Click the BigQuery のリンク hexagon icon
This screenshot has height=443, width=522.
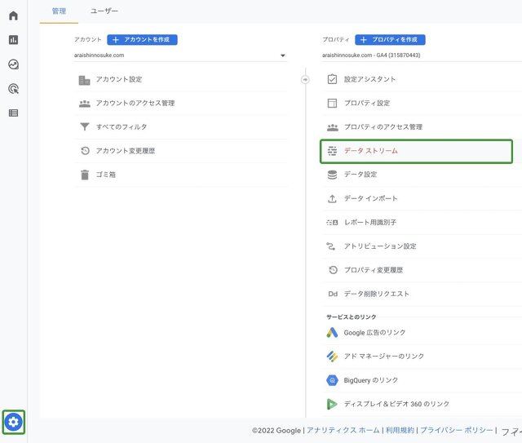click(332, 380)
